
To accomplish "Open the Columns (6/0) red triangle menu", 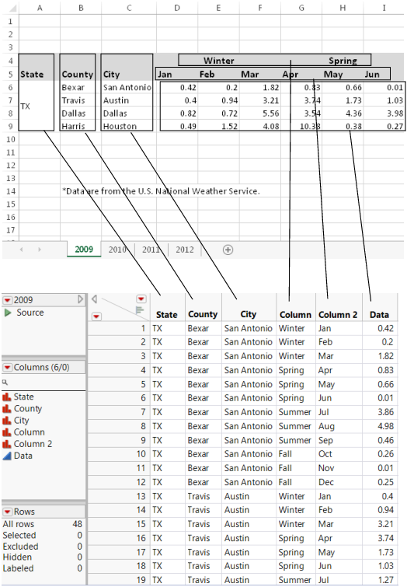I will [8, 368].
